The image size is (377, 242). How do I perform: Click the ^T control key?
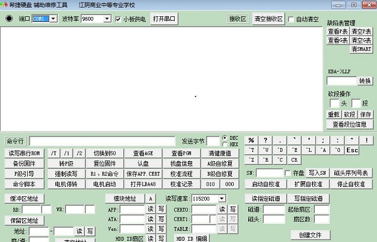click(251, 150)
